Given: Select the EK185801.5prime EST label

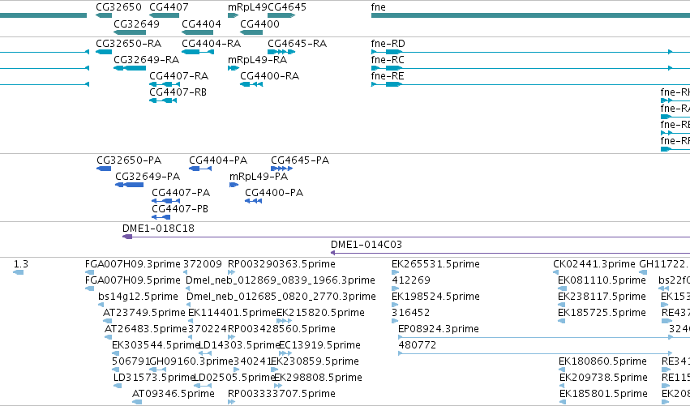Looking at the screenshot, I should point(604,394).
